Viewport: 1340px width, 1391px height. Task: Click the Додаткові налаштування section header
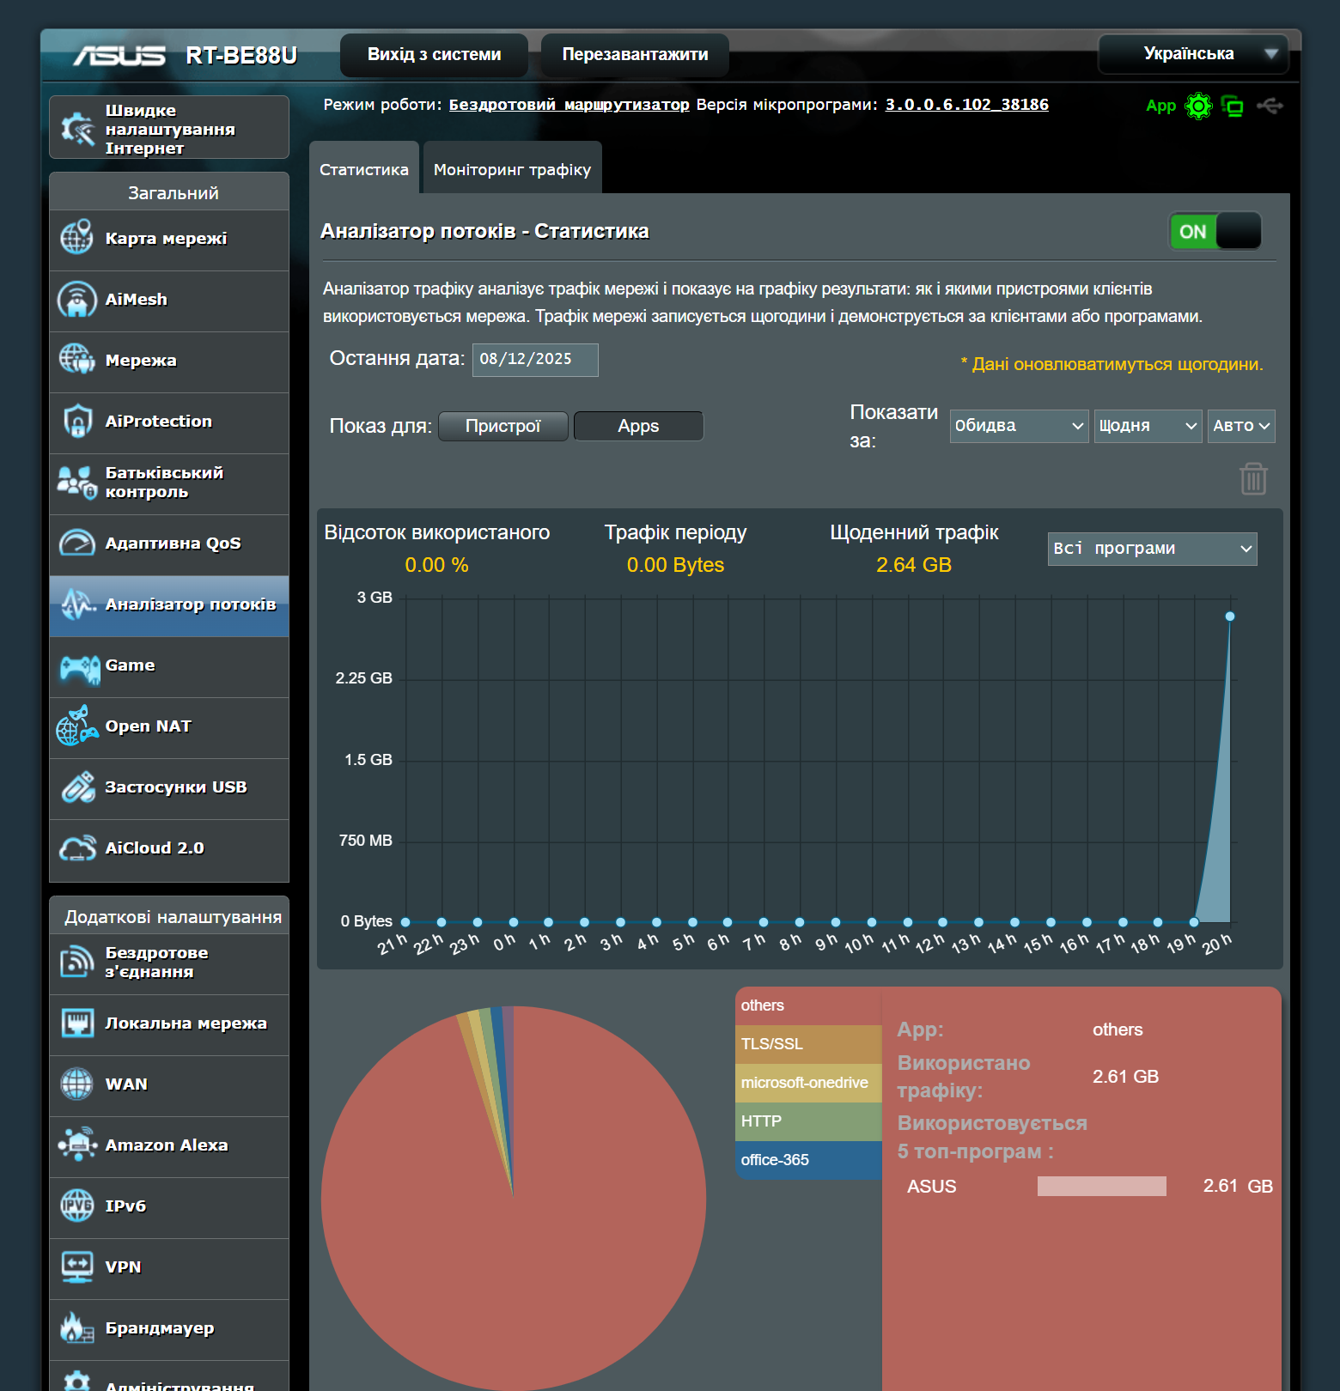[169, 916]
